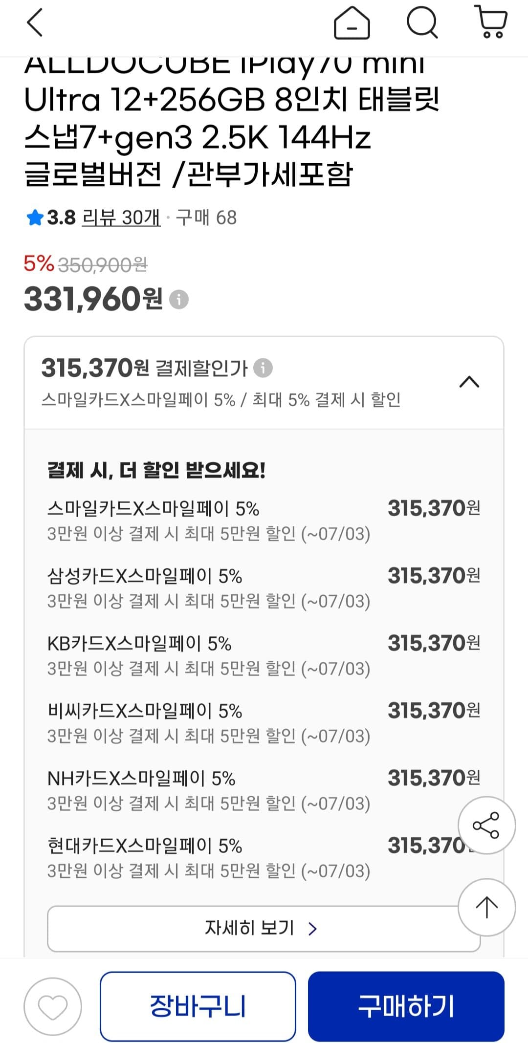528x1043 pixels.
Task: Open the 리뷰 30개 reviews link
Action: coord(121,217)
